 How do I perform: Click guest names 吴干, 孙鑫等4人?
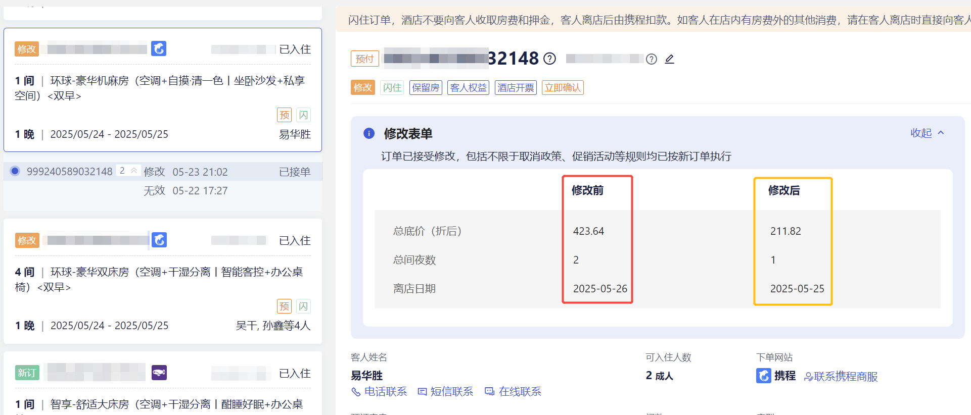tap(273, 326)
